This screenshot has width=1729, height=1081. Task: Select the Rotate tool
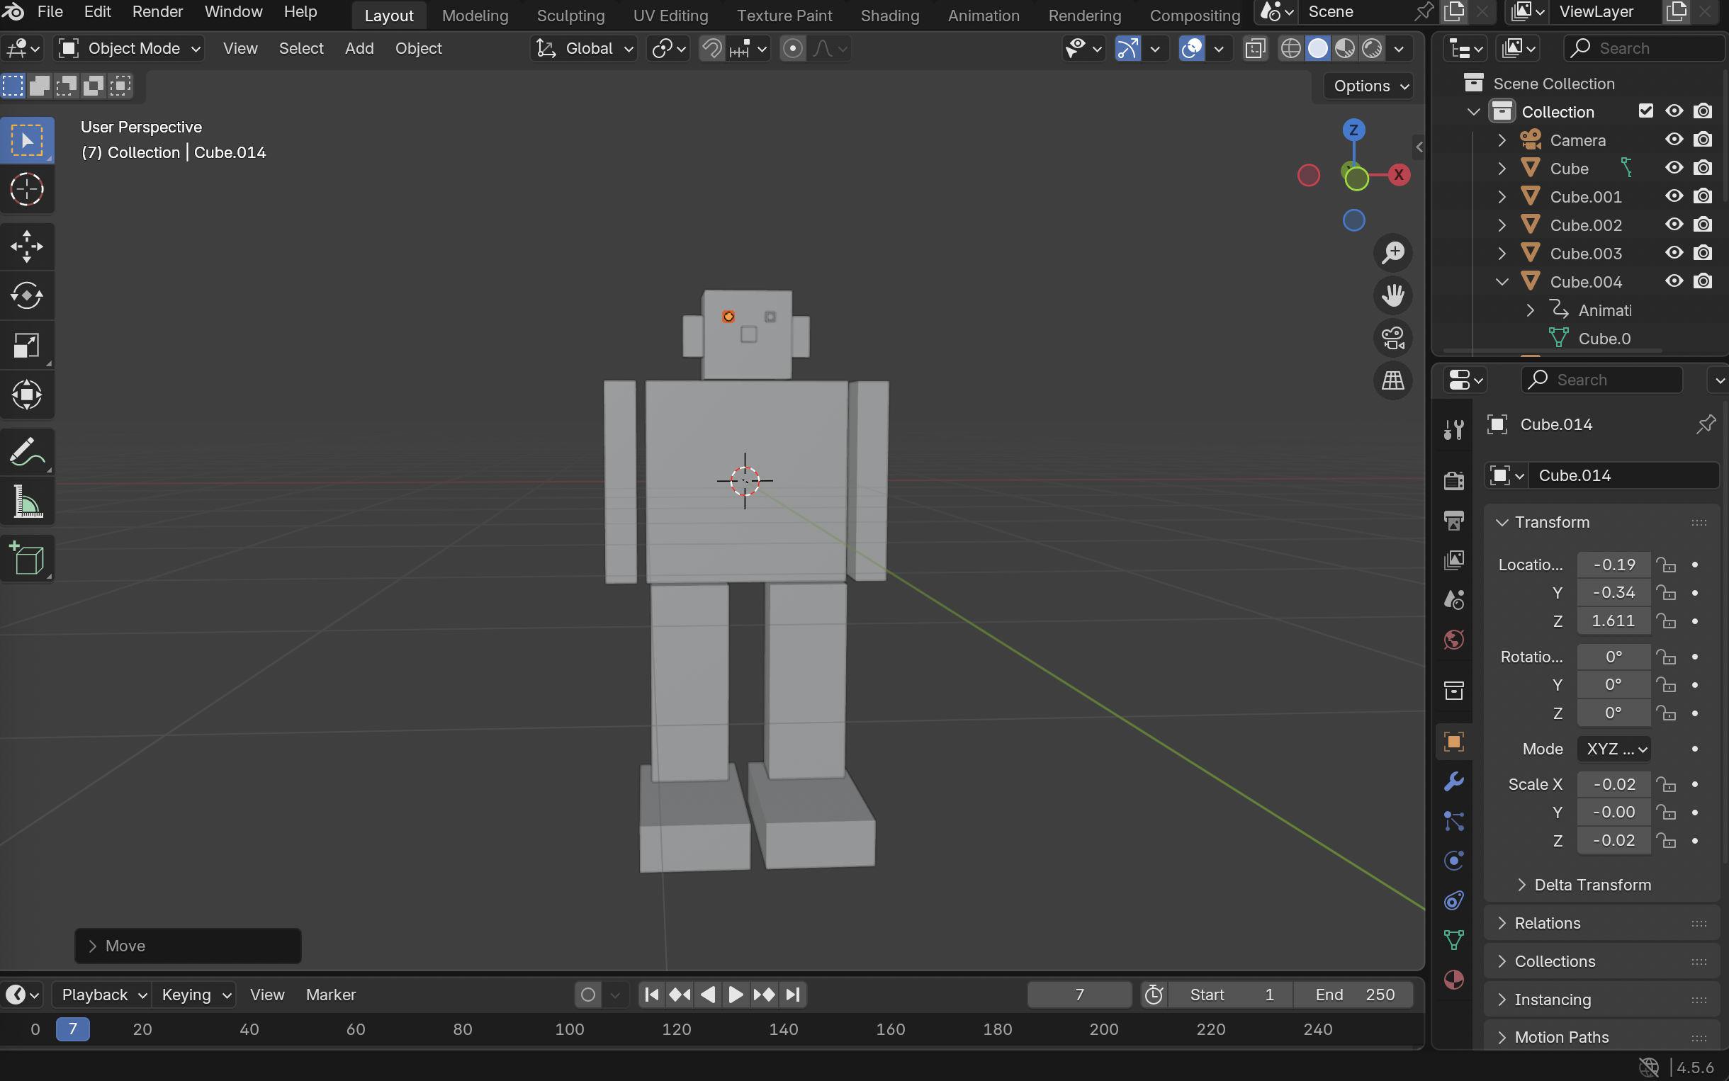[26, 295]
